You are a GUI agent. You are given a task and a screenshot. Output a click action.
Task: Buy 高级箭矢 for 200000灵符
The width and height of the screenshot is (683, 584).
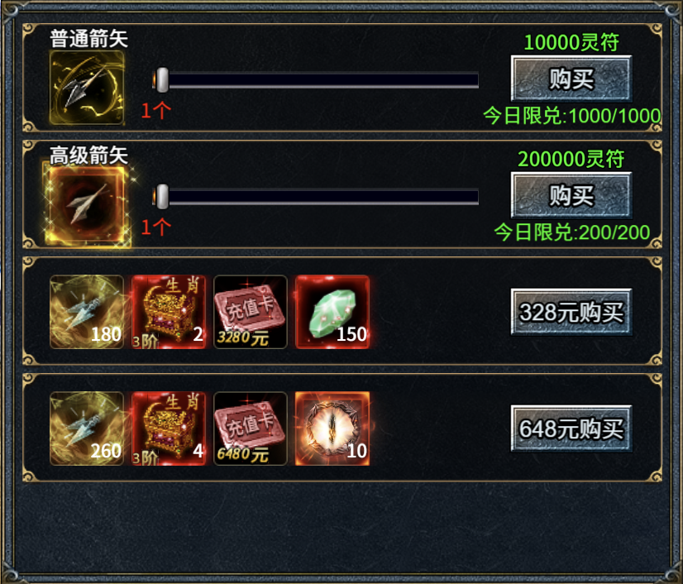coord(571,195)
